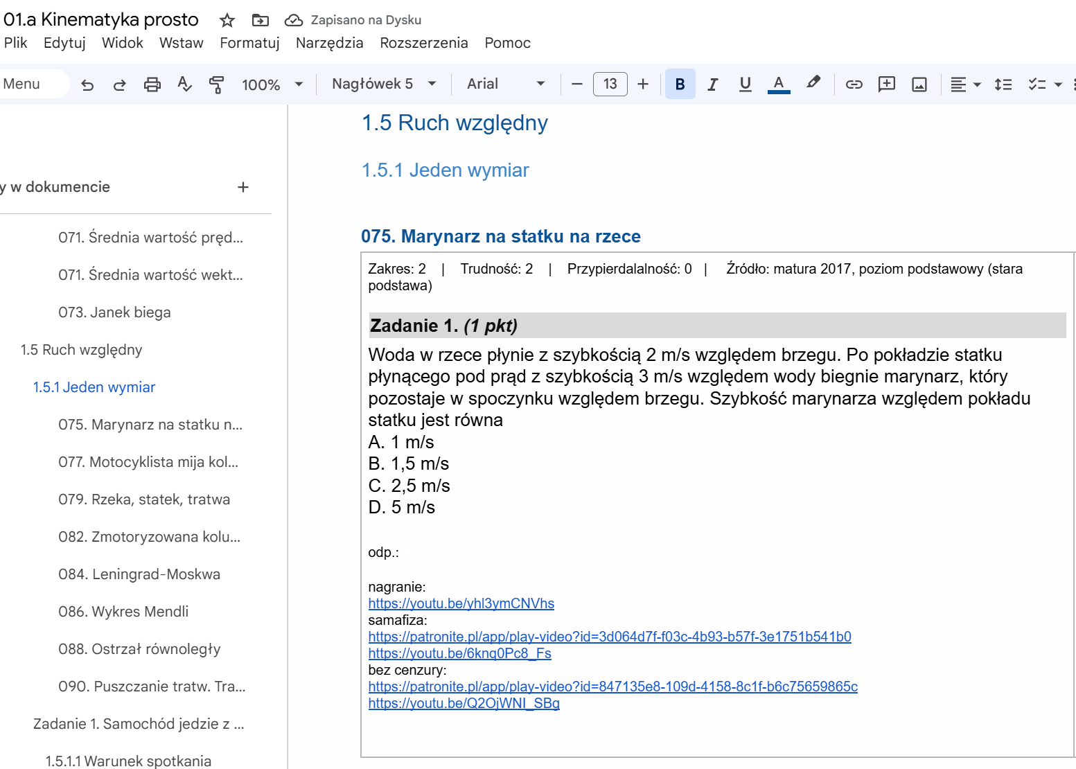Open the Nagłówek 5 style dropdown
Screen dimensions: 1076x769
tap(383, 84)
